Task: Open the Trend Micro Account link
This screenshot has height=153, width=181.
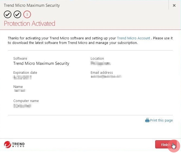Action: coord(134,38)
